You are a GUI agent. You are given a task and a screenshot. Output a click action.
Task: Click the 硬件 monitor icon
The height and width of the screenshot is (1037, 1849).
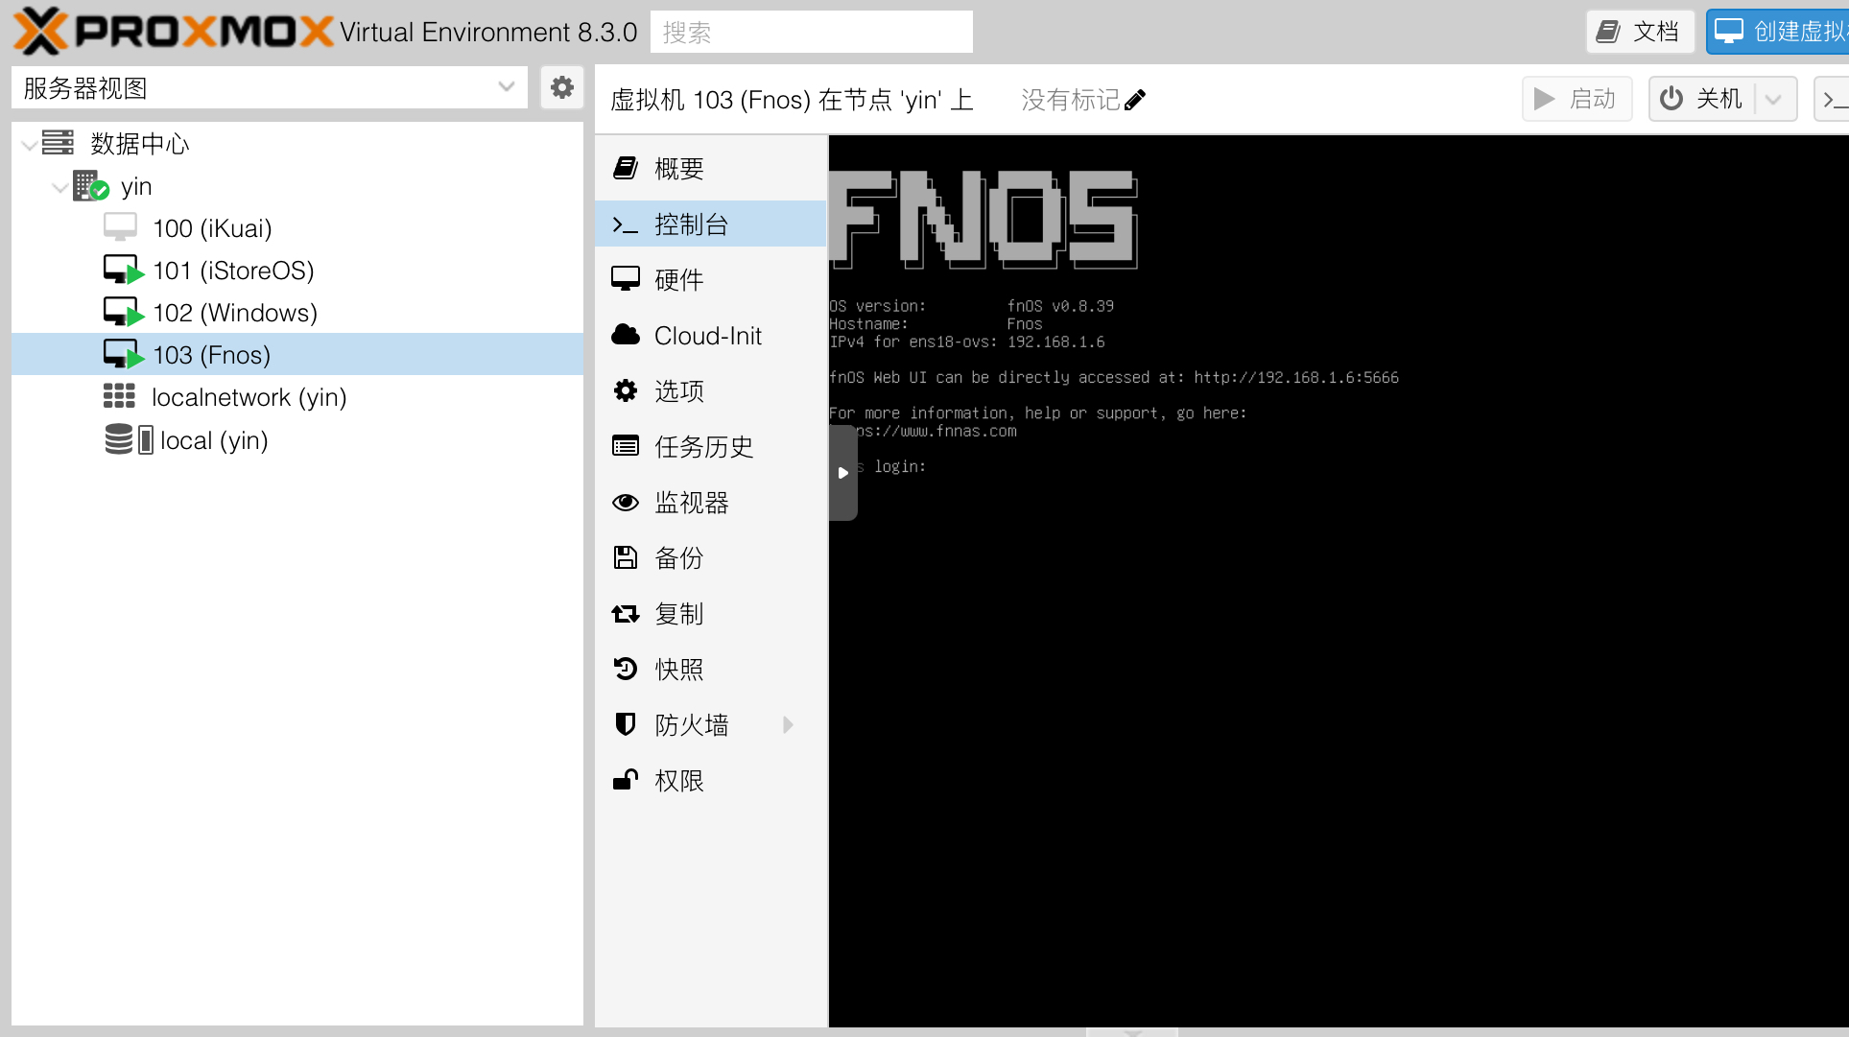(x=626, y=279)
